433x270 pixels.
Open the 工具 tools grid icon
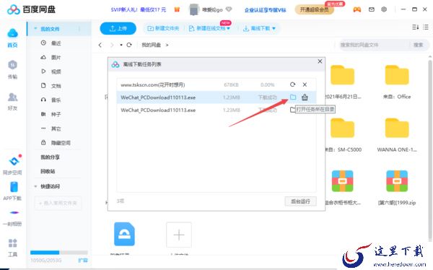[x=13, y=243]
